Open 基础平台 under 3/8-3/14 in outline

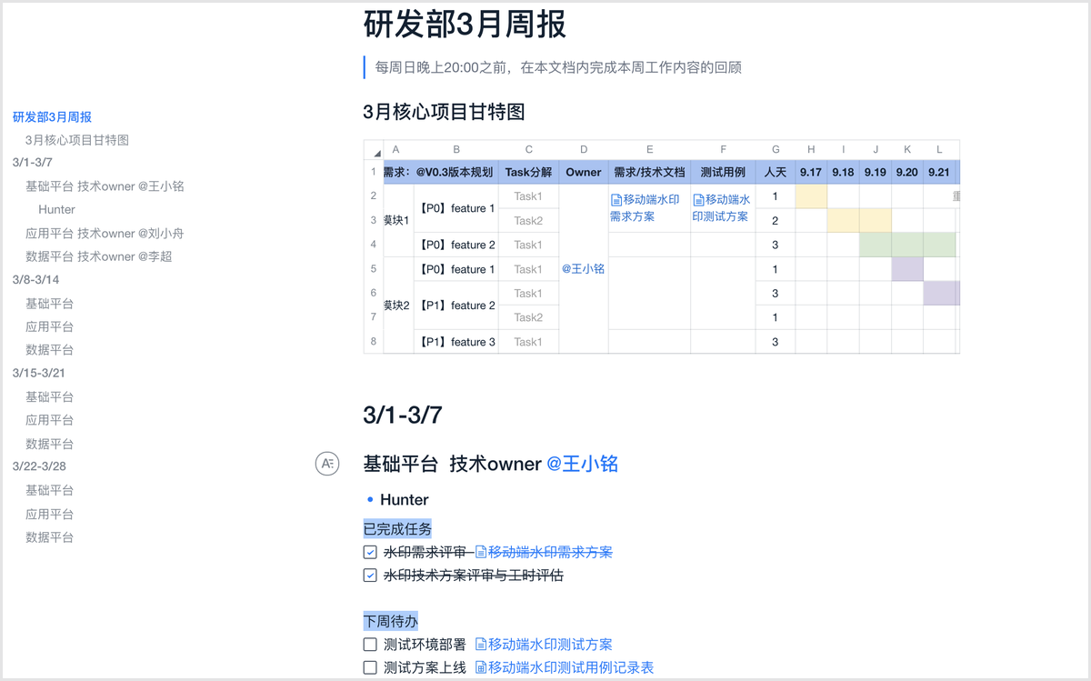point(49,304)
